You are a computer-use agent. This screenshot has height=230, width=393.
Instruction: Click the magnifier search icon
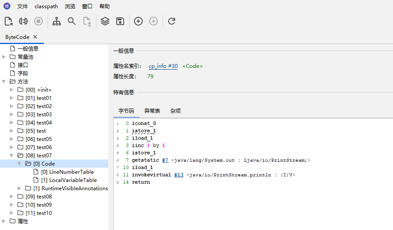tap(72, 21)
